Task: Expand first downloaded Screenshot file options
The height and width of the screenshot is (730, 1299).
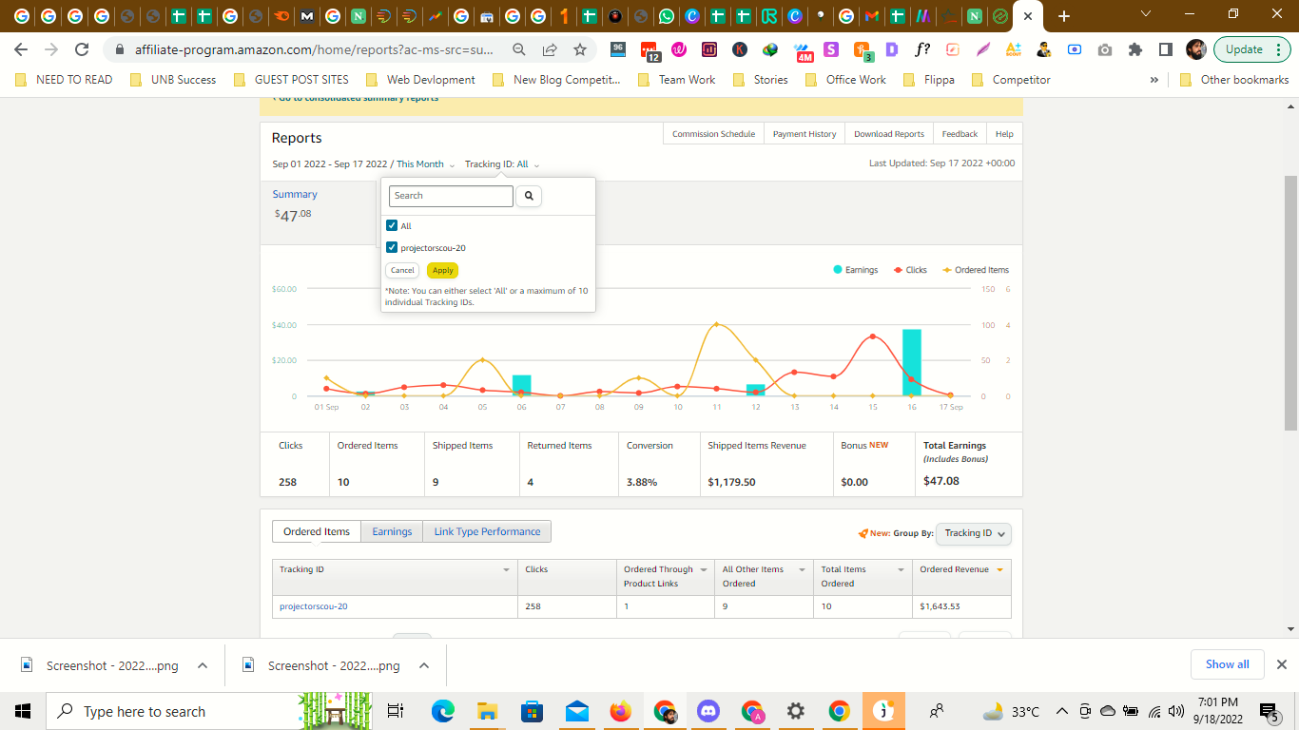Action: (x=203, y=665)
